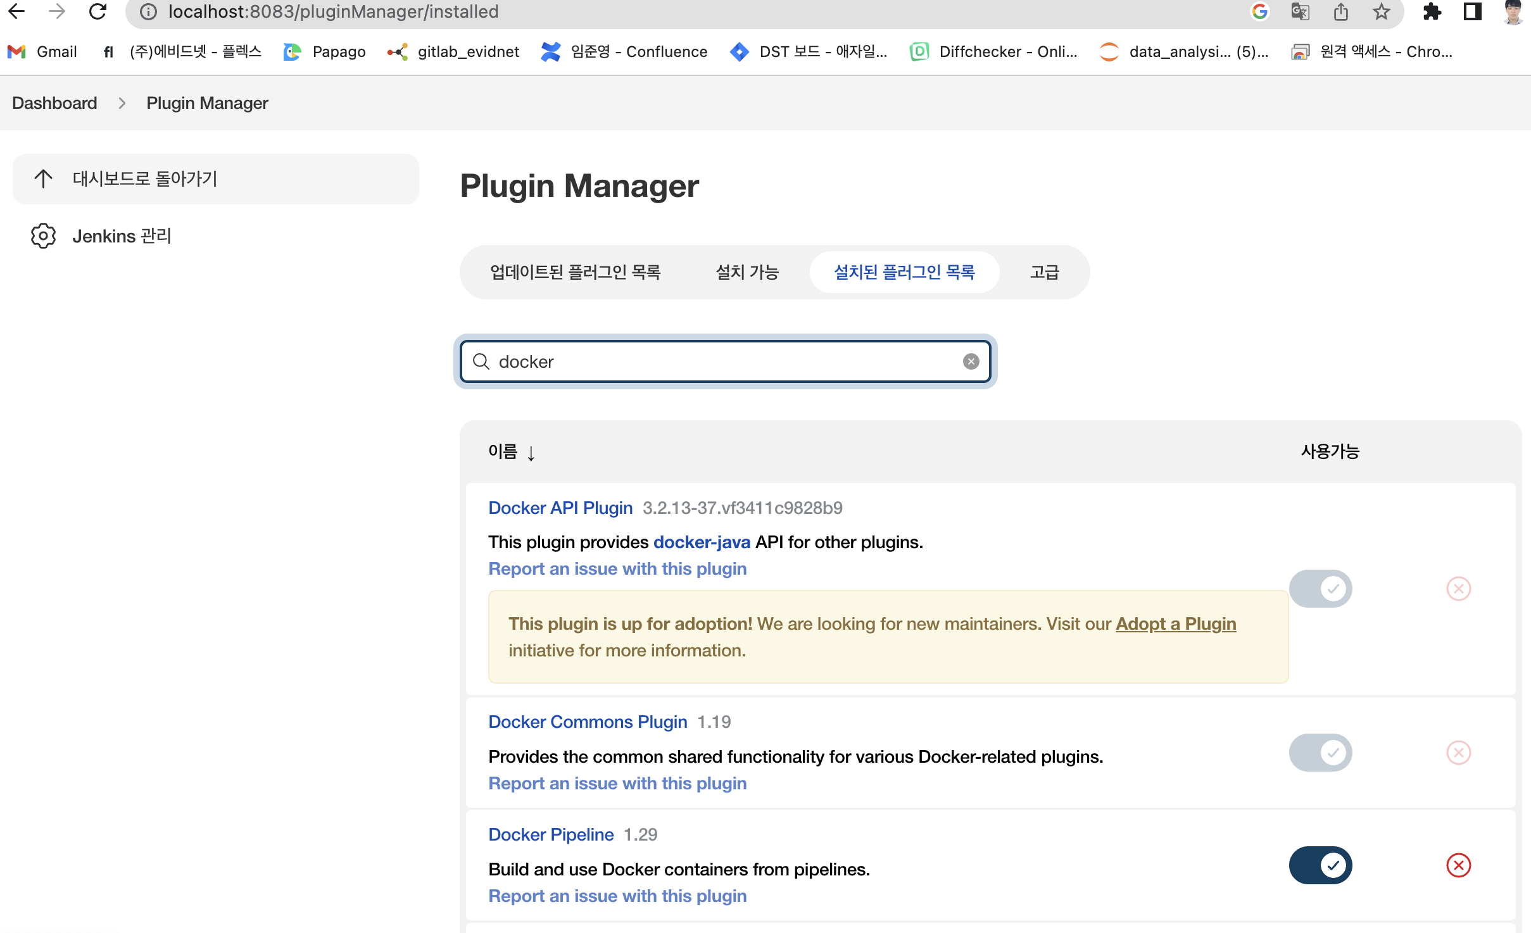
Task: Open the 고급 tab
Action: tap(1044, 272)
